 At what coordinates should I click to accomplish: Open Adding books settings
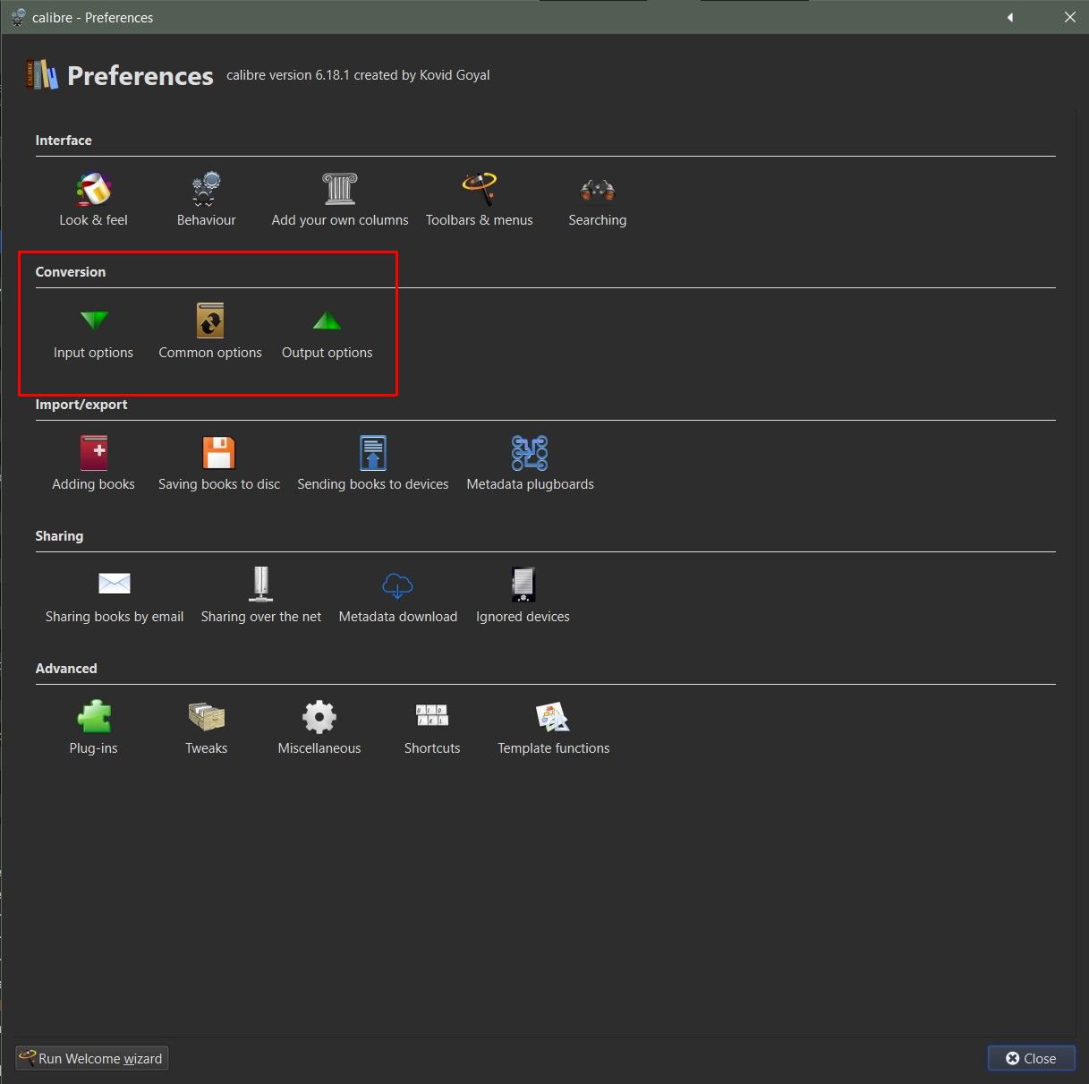pyautogui.click(x=93, y=465)
